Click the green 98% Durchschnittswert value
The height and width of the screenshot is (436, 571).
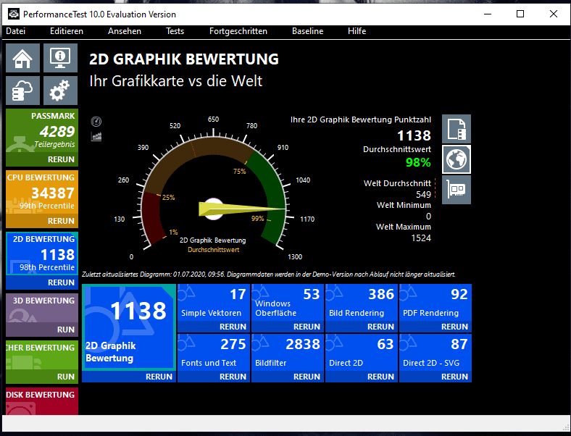point(418,162)
